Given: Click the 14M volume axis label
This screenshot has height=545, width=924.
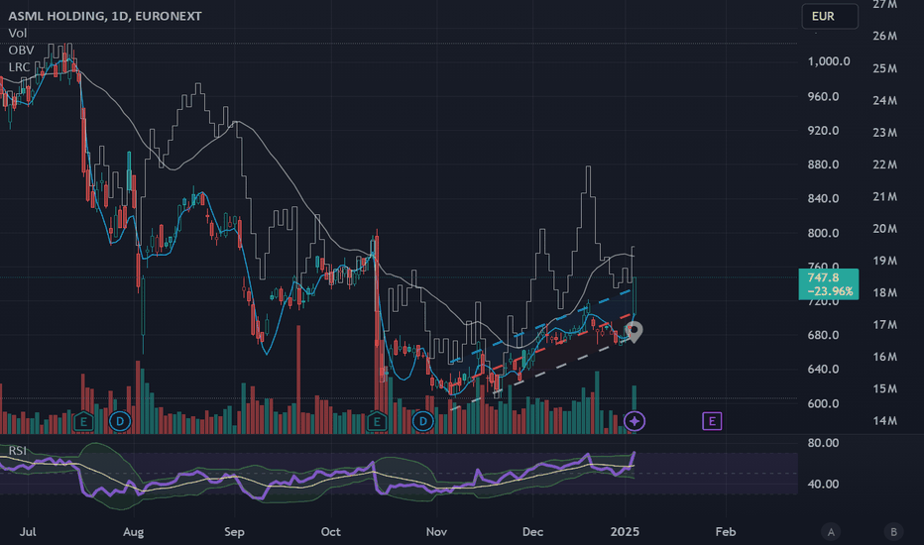Looking at the screenshot, I should click(884, 421).
